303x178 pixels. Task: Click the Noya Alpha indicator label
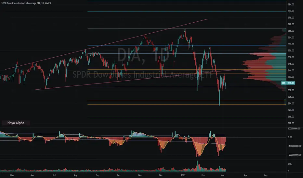point(16,123)
